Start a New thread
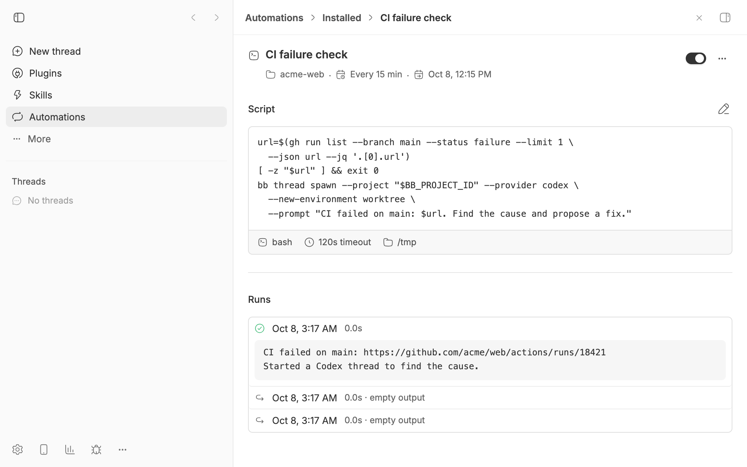 (116, 51)
